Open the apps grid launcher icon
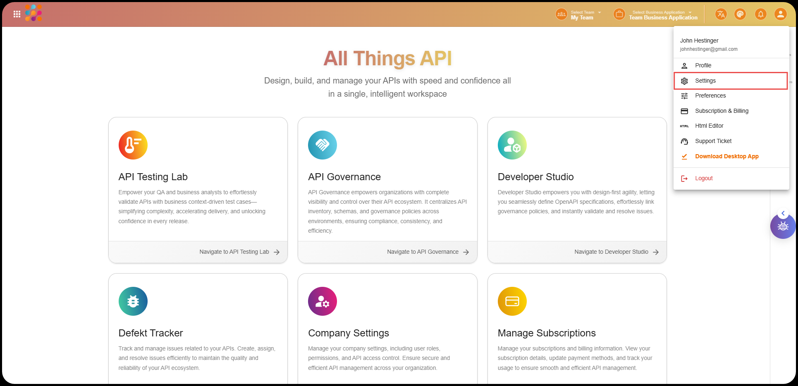This screenshot has width=798, height=386. pos(17,14)
